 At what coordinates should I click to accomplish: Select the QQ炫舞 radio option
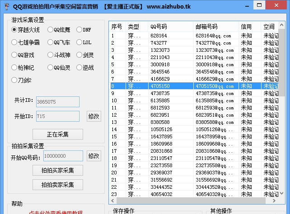pos(59,30)
